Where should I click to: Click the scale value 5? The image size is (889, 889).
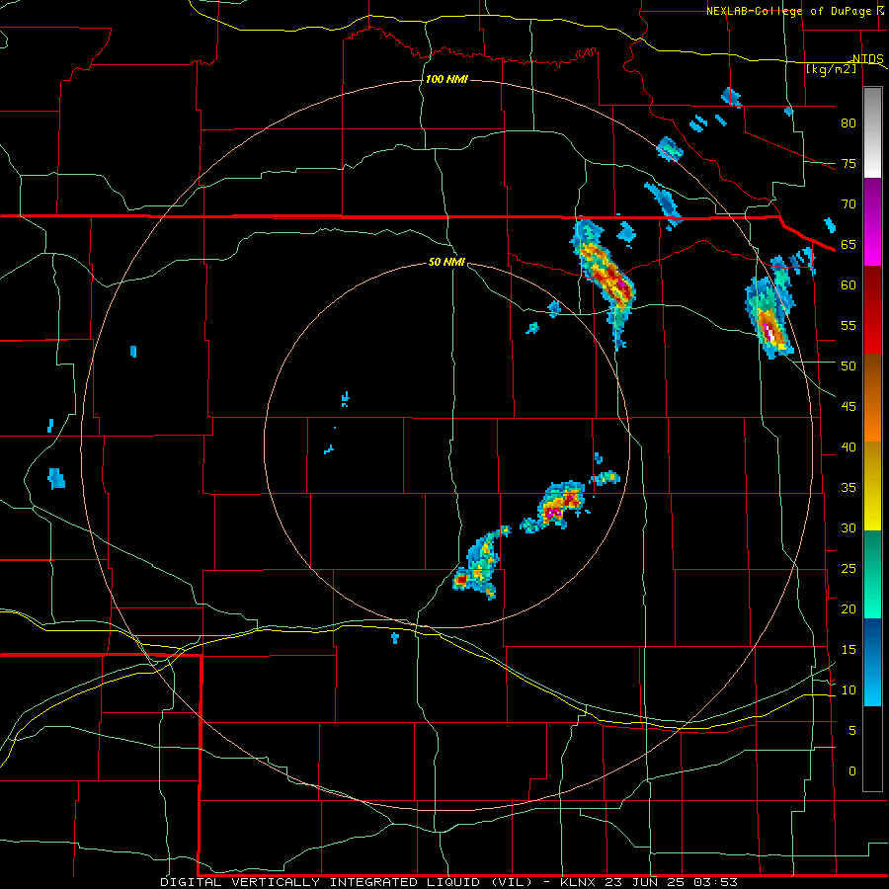click(852, 731)
